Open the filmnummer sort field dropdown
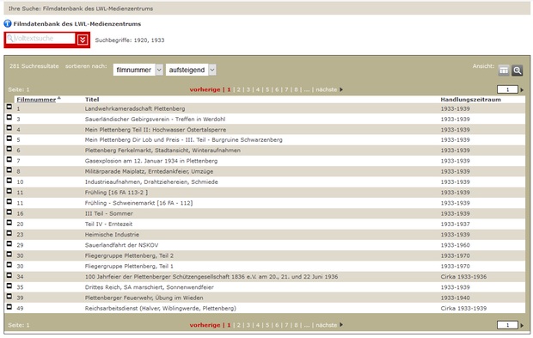This screenshot has height=338, width=533. click(138, 70)
